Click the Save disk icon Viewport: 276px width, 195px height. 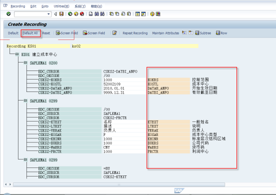tap(61, 14)
